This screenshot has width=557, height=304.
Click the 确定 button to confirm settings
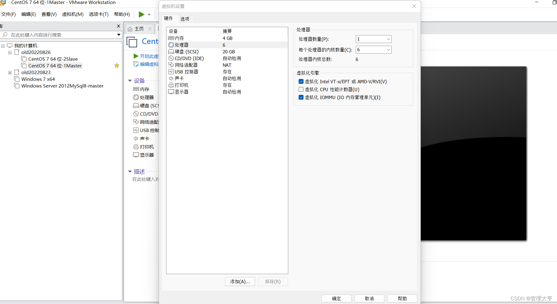click(336, 298)
